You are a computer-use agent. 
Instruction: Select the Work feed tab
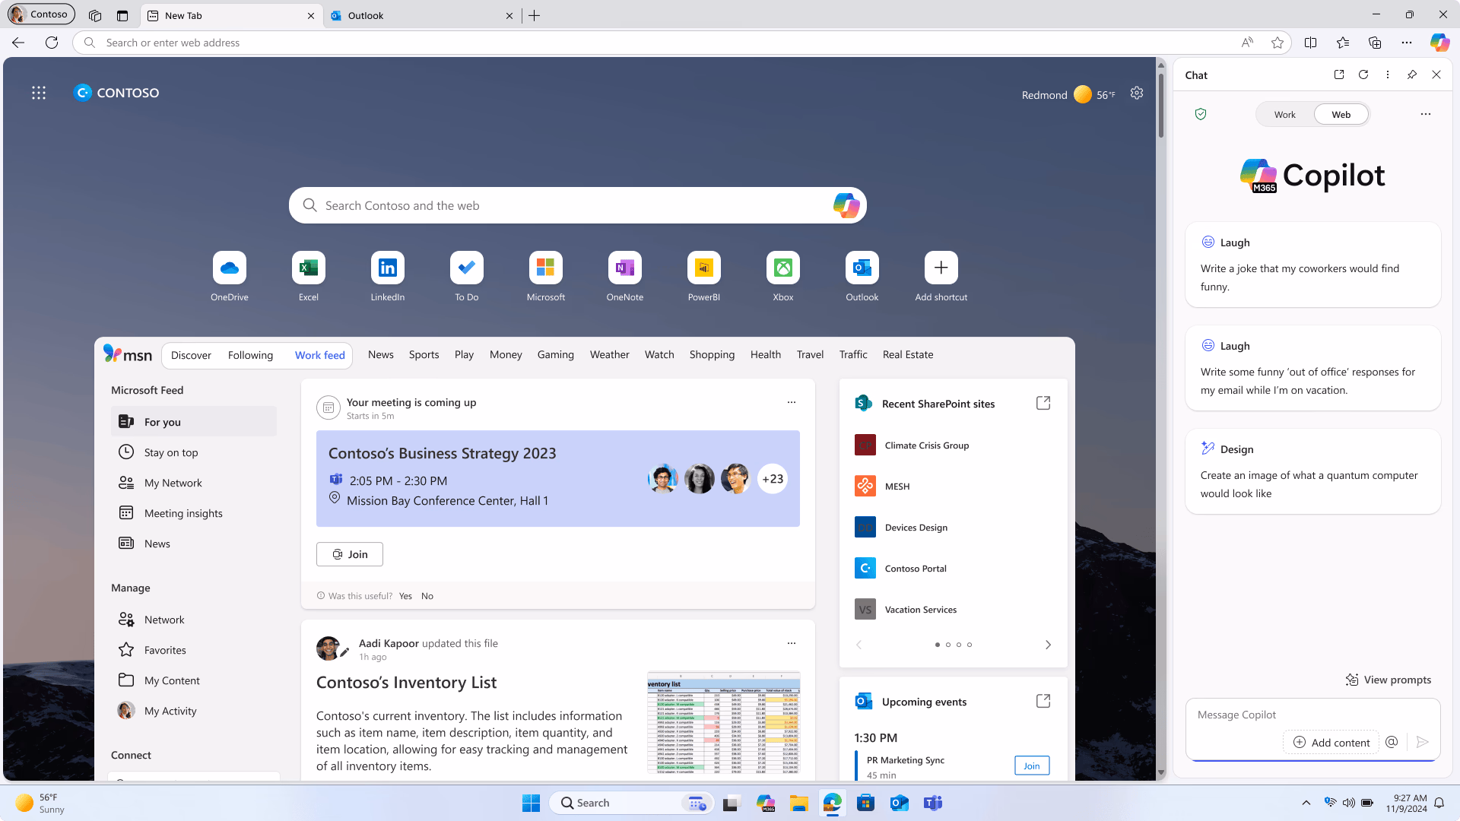pyautogui.click(x=320, y=355)
